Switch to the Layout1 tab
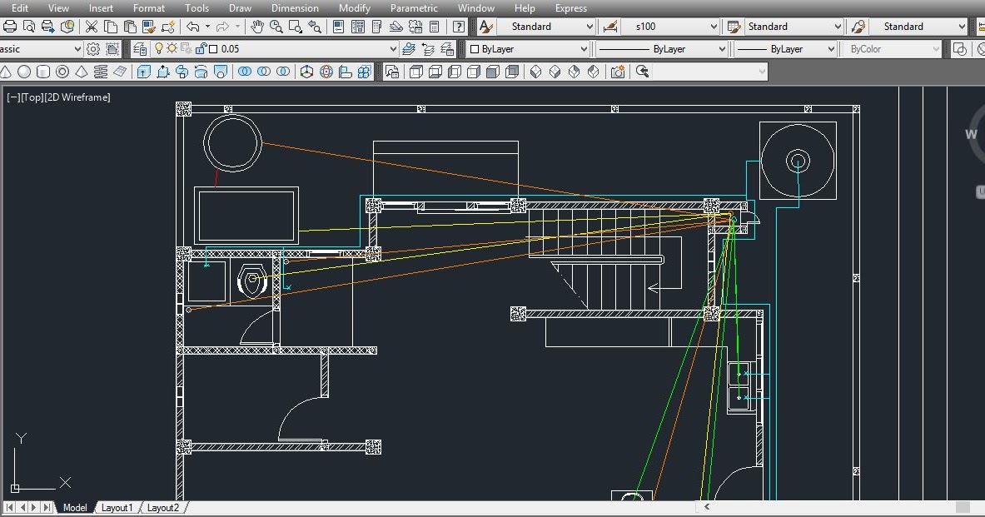 coord(117,508)
